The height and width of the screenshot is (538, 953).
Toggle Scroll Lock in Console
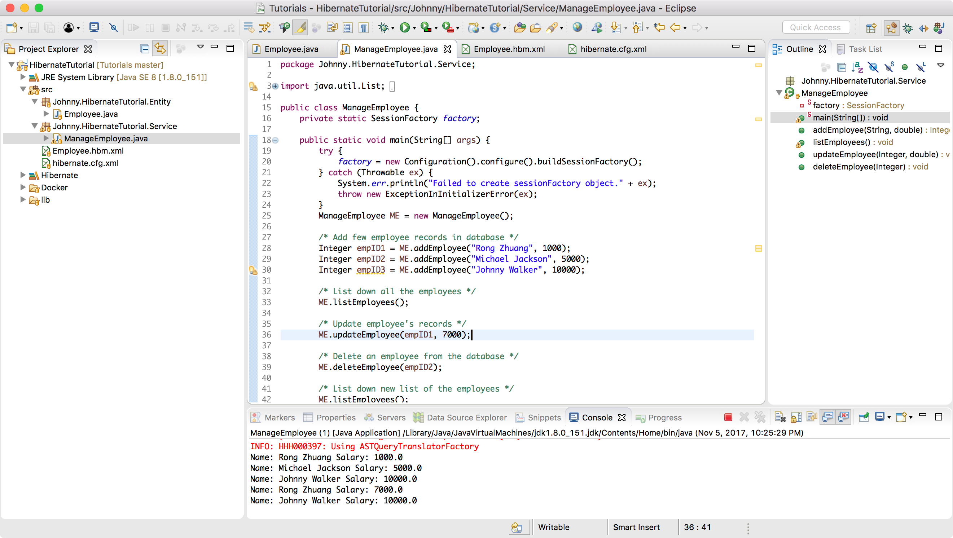pyautogui.click(x=796, y=417)
